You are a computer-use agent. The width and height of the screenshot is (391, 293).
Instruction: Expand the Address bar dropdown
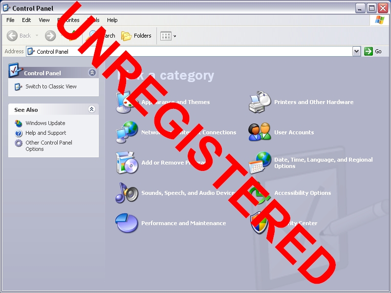[357, 51]
